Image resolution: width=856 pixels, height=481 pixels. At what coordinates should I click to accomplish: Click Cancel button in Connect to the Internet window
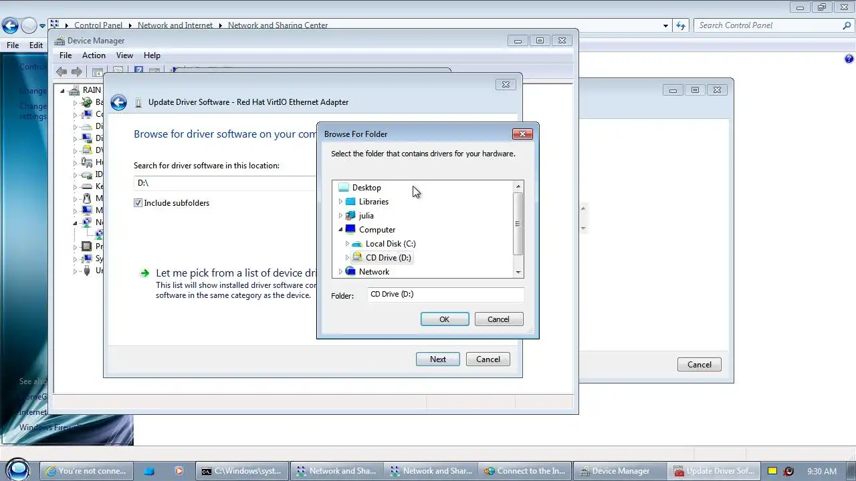699,365
